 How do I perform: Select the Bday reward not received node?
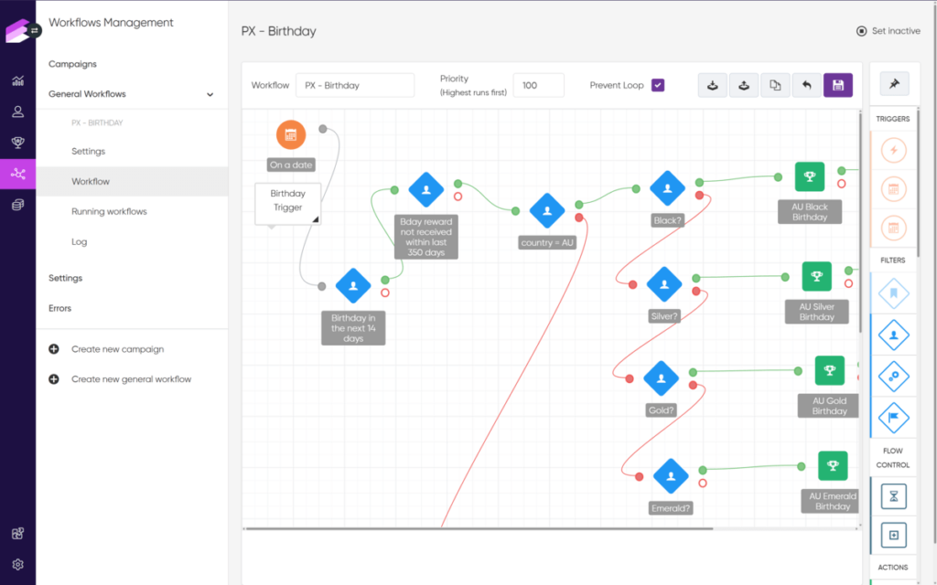point(426,190)
